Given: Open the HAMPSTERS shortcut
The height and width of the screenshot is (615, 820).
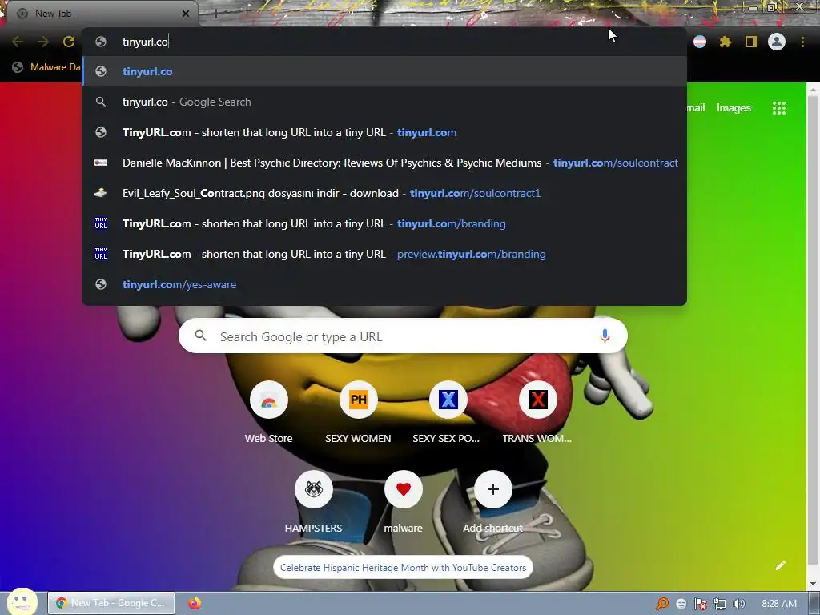Looking at the screenshot, I should tap(314, 502).
